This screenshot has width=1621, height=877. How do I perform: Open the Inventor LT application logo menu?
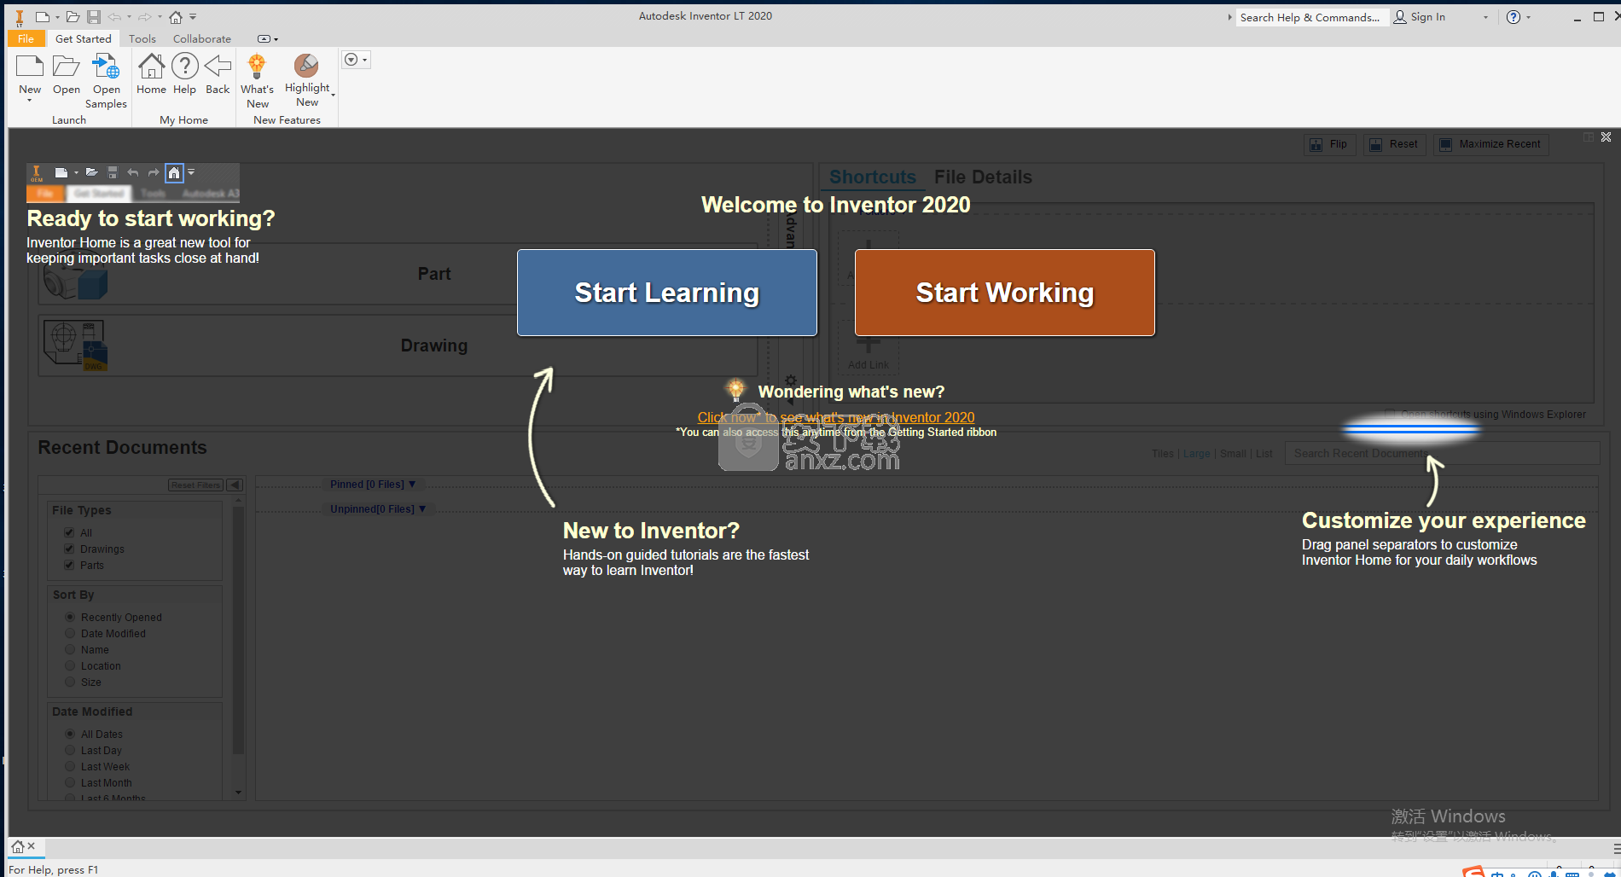click(19, 17)
